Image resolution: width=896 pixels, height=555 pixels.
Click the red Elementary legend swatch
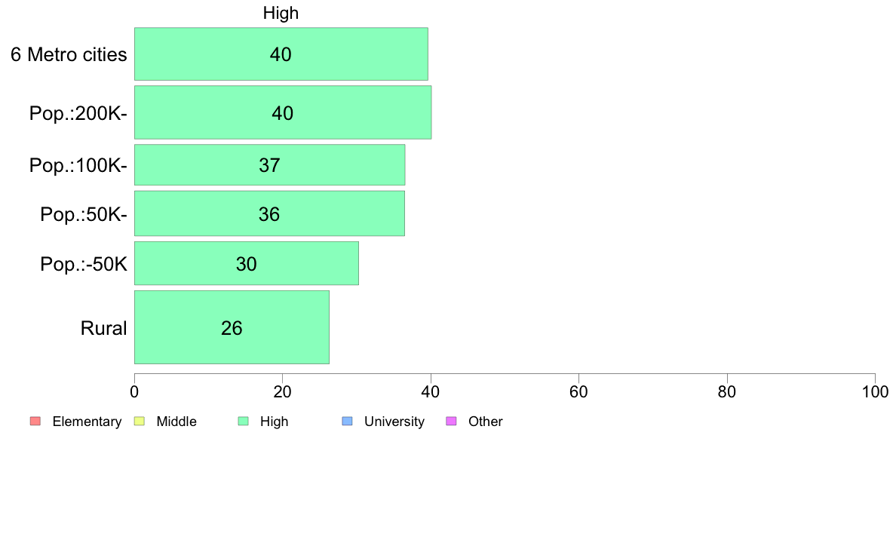pos(35,422)
